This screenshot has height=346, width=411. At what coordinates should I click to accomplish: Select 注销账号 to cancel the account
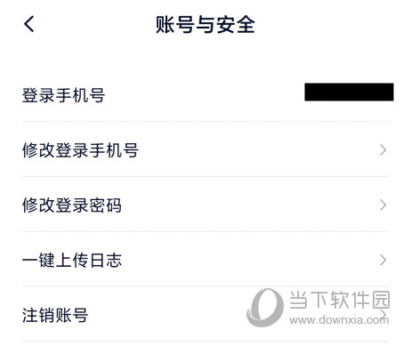[x=205, y=314]
